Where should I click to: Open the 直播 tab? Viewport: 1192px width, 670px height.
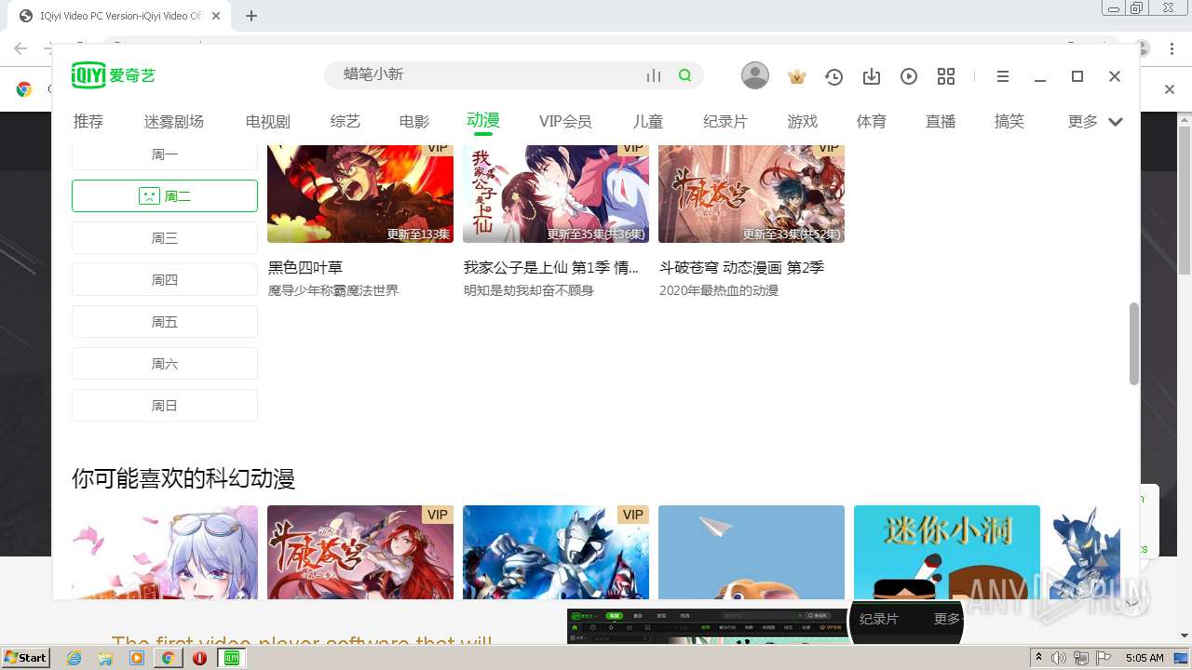941,122
